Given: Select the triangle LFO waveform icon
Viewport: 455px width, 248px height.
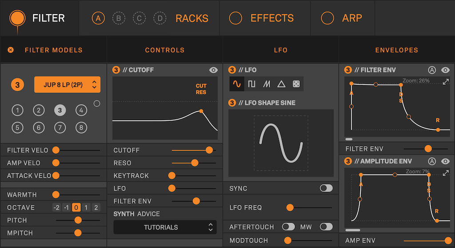Looking at the screenshot, I should click(x=281, y=84).
